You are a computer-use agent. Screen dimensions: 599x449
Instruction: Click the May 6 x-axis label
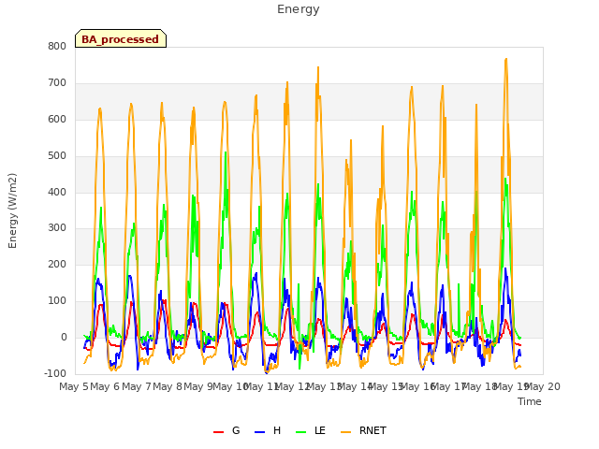[x=105, y=386]
